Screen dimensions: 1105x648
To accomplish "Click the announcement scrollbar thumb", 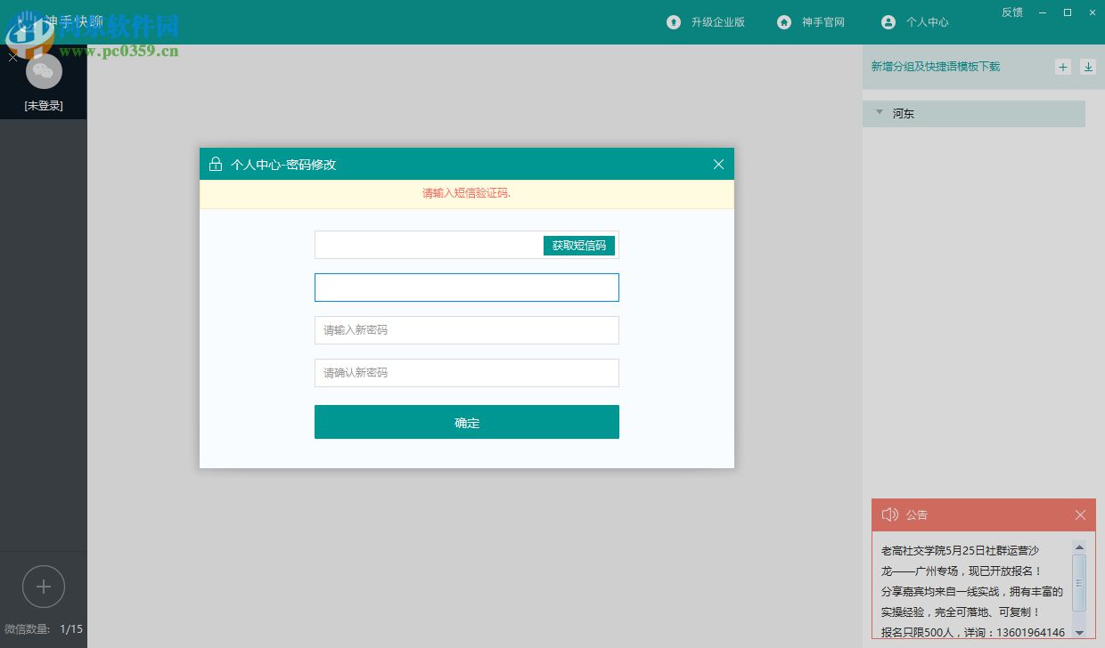I will [1079, 582].
